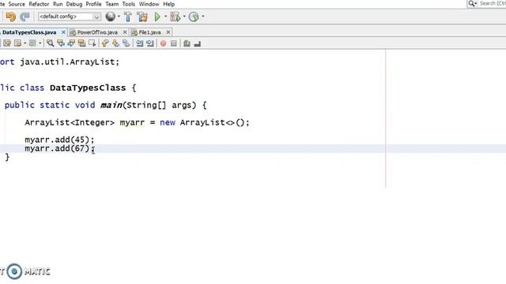Screen dimensions: 506x284
Task: Open the Help menu
Action: (168, 4)
